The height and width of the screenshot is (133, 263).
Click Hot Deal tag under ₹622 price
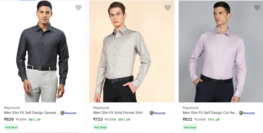(x=190, y=127)
